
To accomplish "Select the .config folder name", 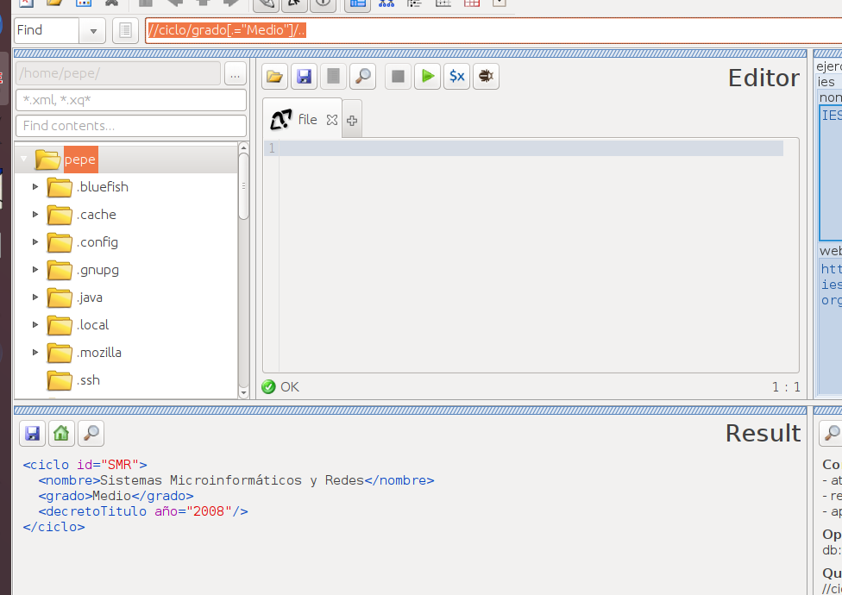I will point(97,242).
